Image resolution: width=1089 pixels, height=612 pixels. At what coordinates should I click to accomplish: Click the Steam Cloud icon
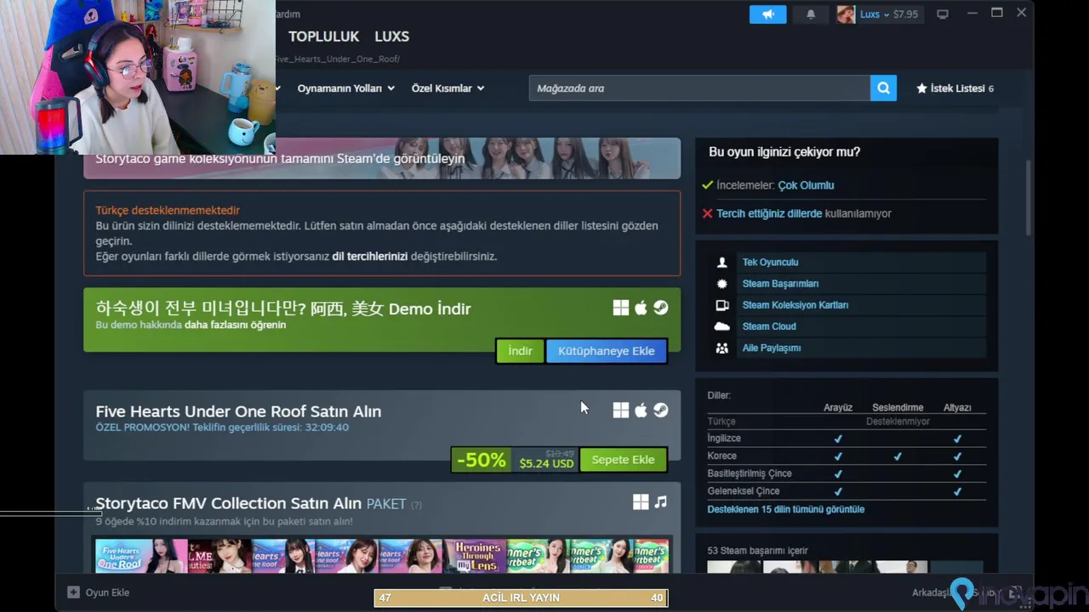pos(722,326)
